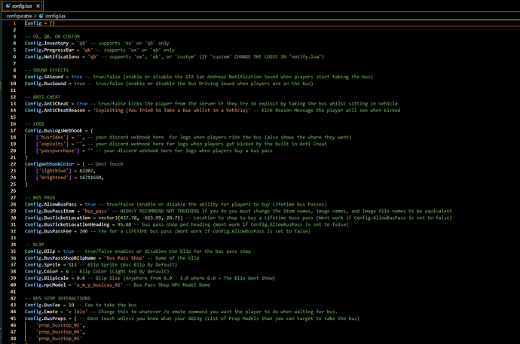Open the config.lua breadcrumb item
The image size is (520, 344).
tap(55, 16)
